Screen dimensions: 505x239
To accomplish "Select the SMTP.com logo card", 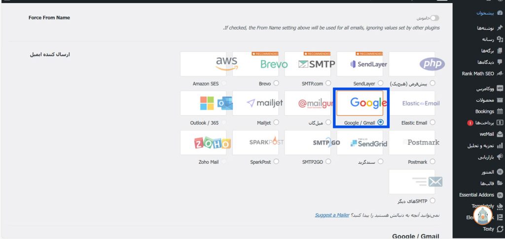I will point(308,63).
